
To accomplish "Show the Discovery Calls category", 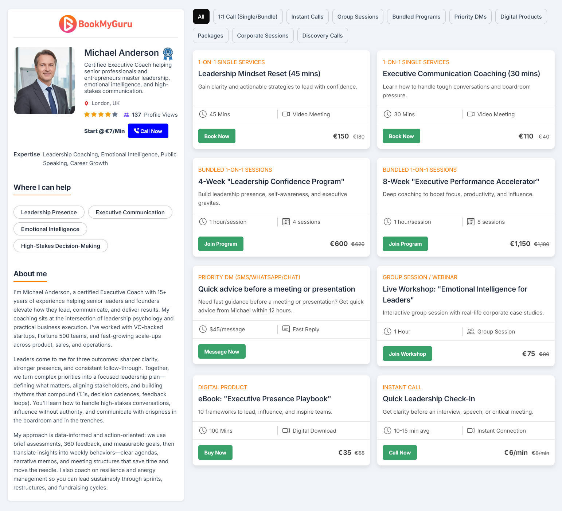I will pyautogui.click(x=322, y=36).
